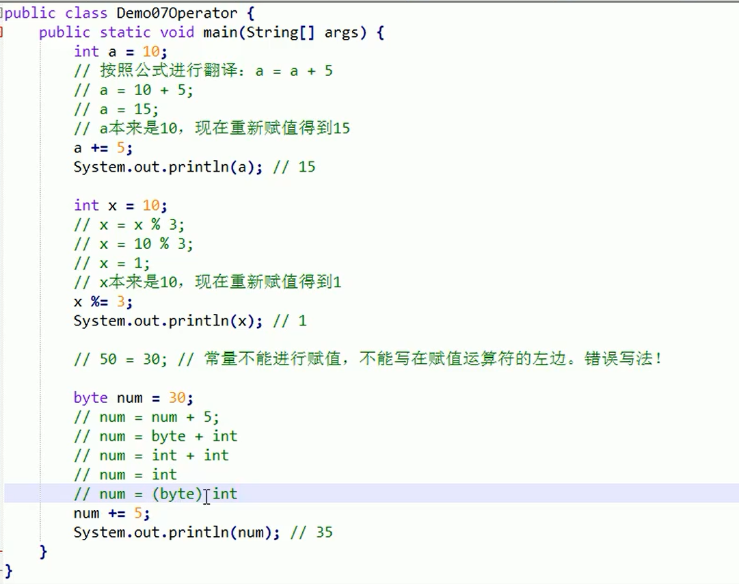Click the line 'System.out.println(num);'
Viewport: 739px width, 584px height.
click(177, 533)
